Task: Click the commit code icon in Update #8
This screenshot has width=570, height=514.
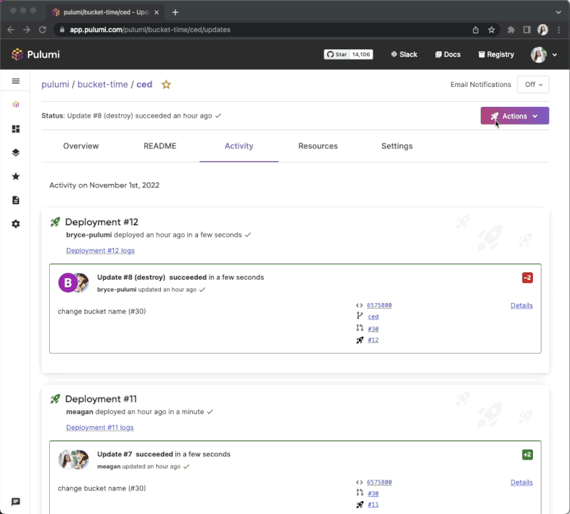Action: tap(359, 305)
